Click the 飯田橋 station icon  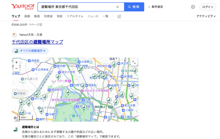coord(55,66)
